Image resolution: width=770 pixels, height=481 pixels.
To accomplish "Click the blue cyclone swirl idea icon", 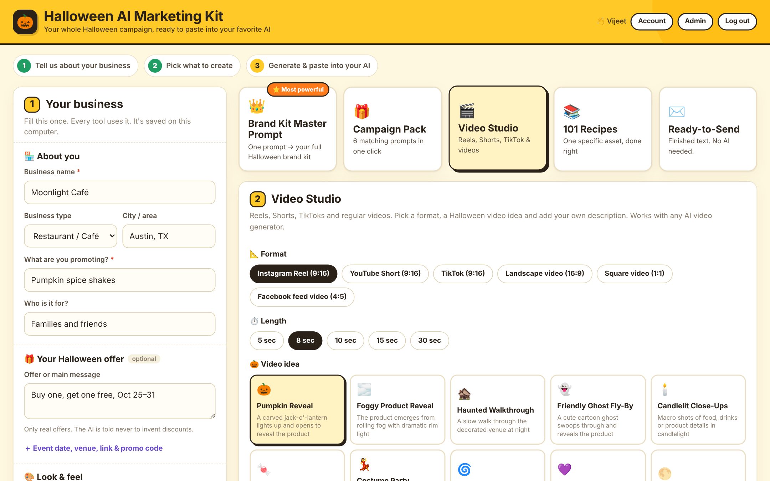I will pyautogui.click(x=464, y=469).
